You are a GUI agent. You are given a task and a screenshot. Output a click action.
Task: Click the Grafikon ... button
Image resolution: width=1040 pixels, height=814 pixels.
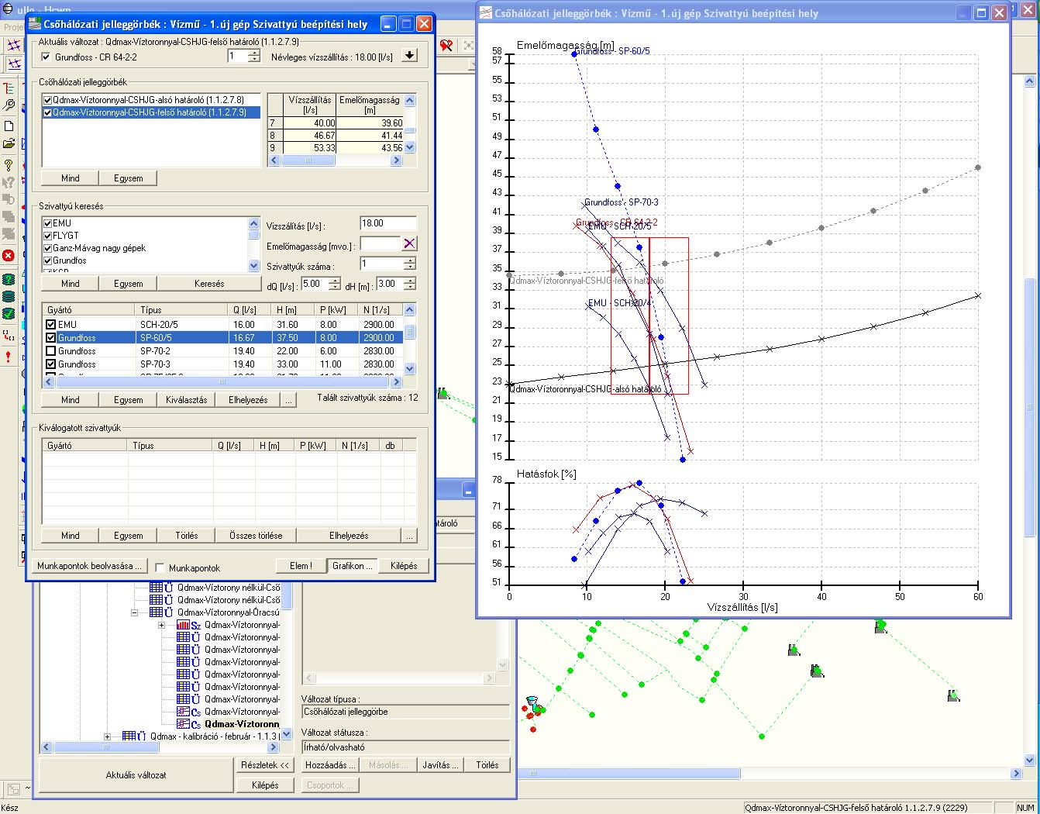(353, 566)
